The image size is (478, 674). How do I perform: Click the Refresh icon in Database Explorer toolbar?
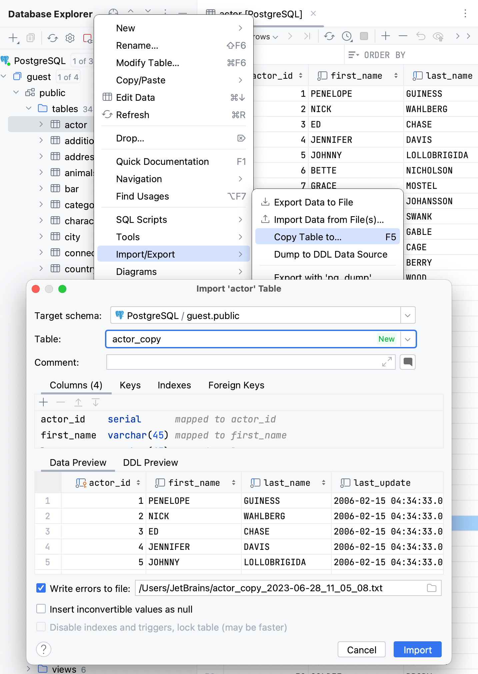(x=52, y=38)
